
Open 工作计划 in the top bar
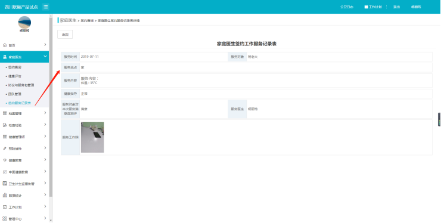(375, 7)
